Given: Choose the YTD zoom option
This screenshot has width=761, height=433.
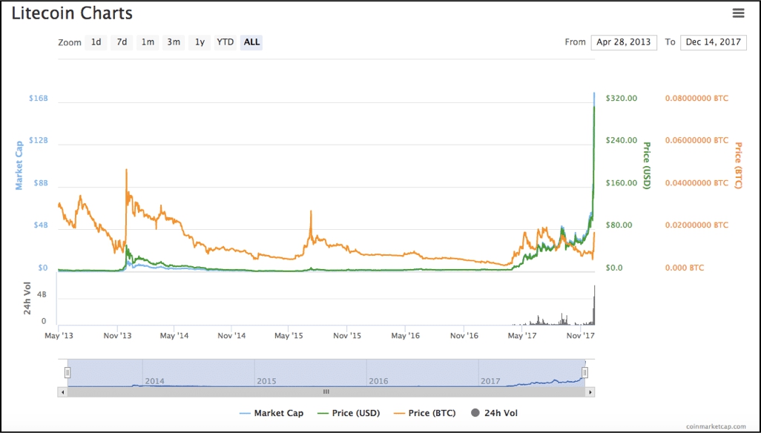Looking at the screenshot, I should pos(225,42).
